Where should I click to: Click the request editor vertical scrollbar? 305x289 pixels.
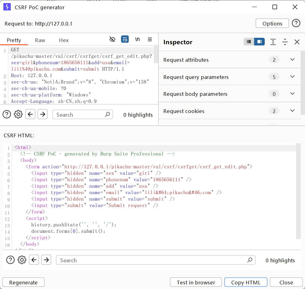pos(156,54)
